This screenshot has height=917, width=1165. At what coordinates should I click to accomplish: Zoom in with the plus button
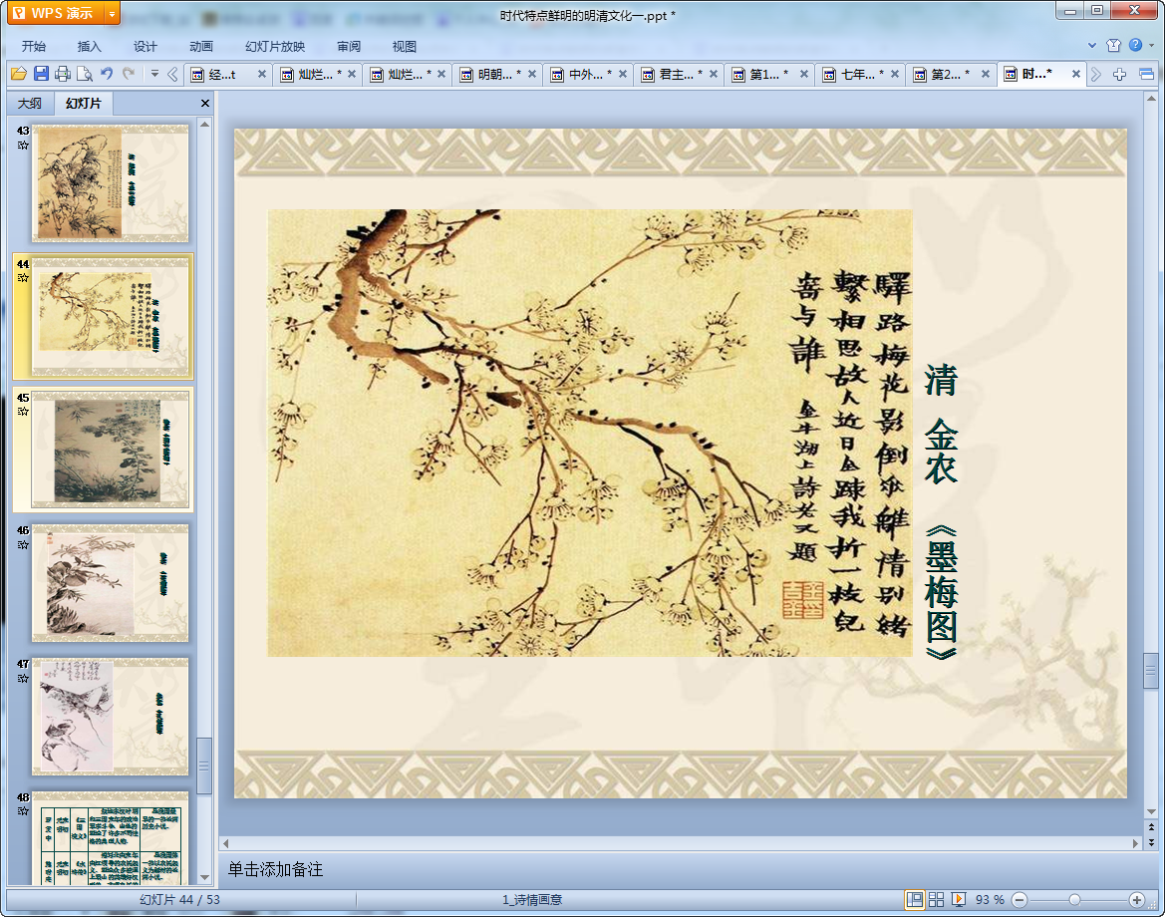click(1136, 900)
